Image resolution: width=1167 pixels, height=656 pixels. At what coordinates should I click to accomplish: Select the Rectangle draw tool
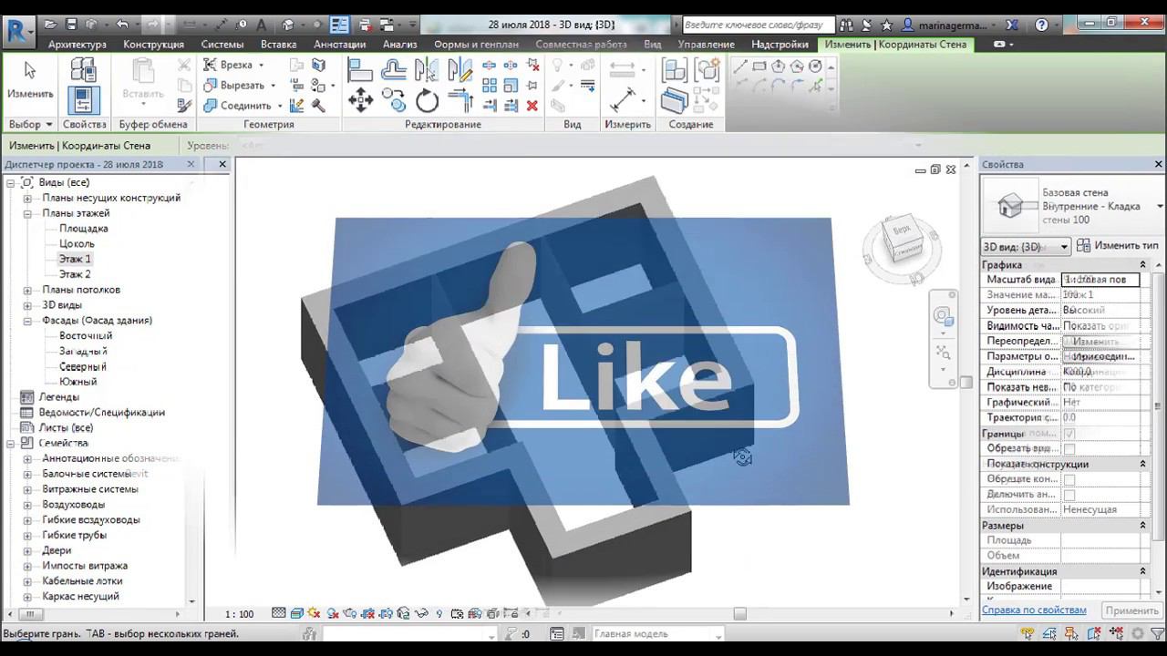click(x=759, y=66)
